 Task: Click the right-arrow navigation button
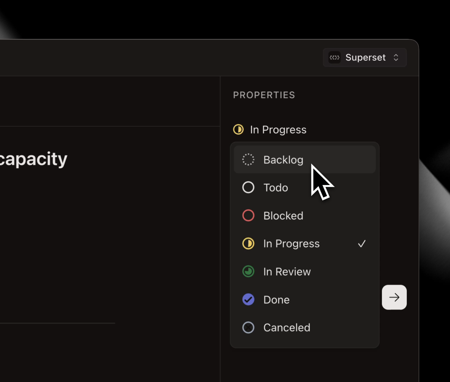click(394, 297)
